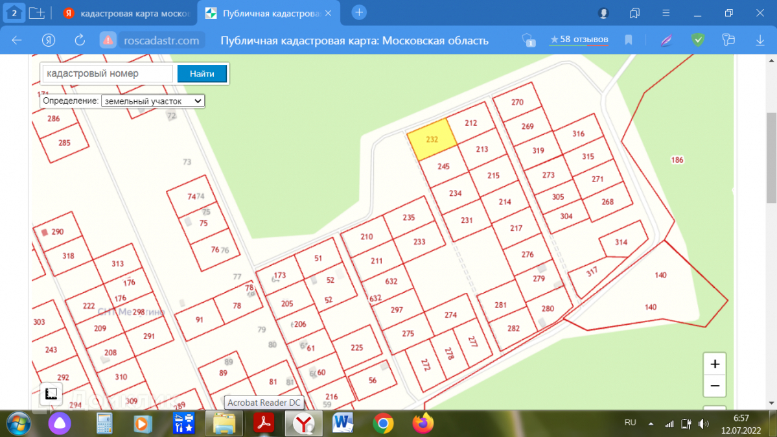The height and width of the screenshot is (437, 777).
Task: Bookmark this page via bookmark icon
Action: pyautogui.click(x=629, y=40)
